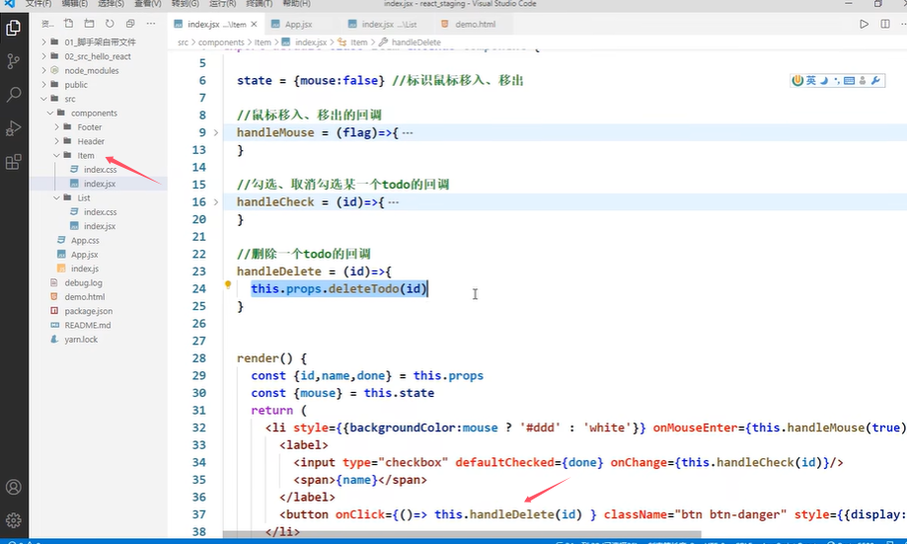Unfold handleMouse using line 9 arrow
This screenshot has width=907, height=544.
[216, 132]
